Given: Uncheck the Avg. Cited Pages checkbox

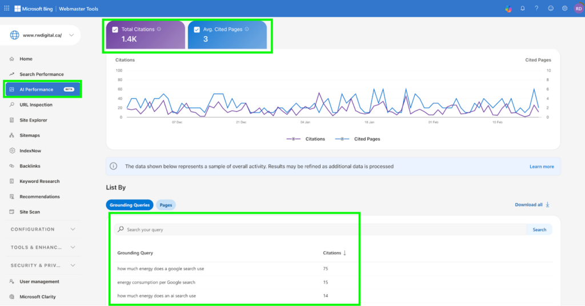Looking at the screenshot, I should coord(197,30).
